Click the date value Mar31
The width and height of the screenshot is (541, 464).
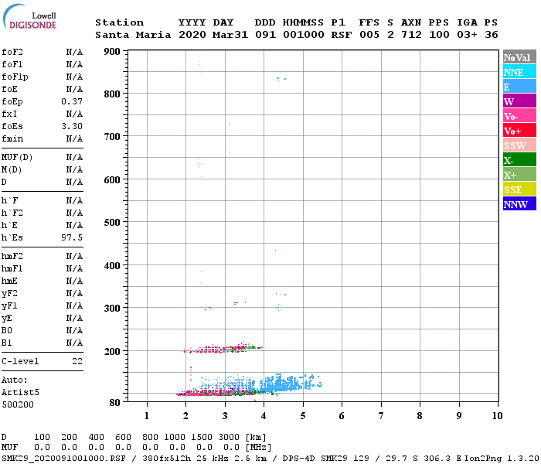click(230, 35)
